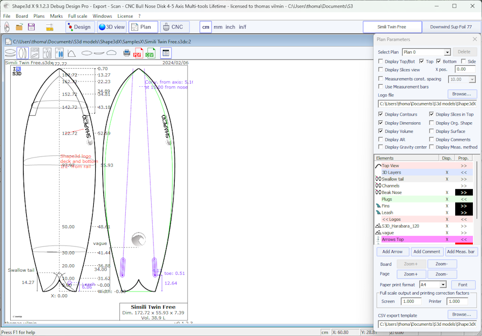Click the Add Arrow button

click(393, 252)
